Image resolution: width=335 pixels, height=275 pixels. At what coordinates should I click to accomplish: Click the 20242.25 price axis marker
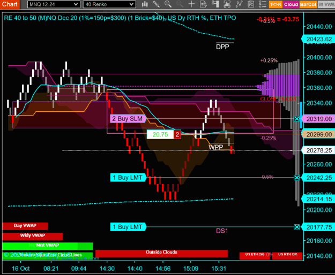coord(319,178)
